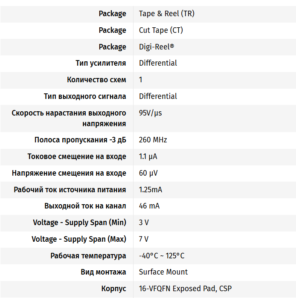Select the "Surface Mount" mounting value
The width and height of the screenshot is (296, 298).
point(163,272)
